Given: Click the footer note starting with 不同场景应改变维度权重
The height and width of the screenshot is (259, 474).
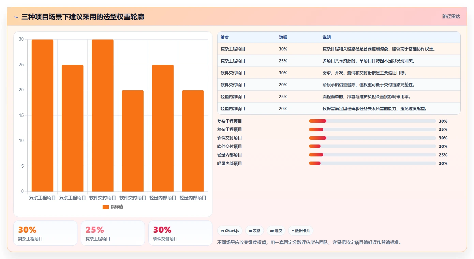Looking at the screenshot, I should pos(309,243).
